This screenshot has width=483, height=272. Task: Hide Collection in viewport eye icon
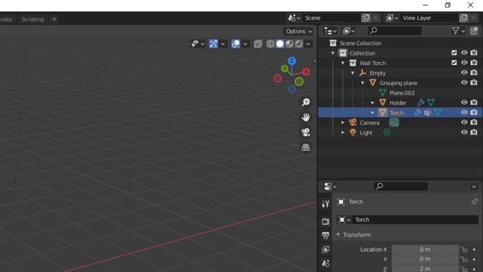pyautogui.click(x=464, y=53)
